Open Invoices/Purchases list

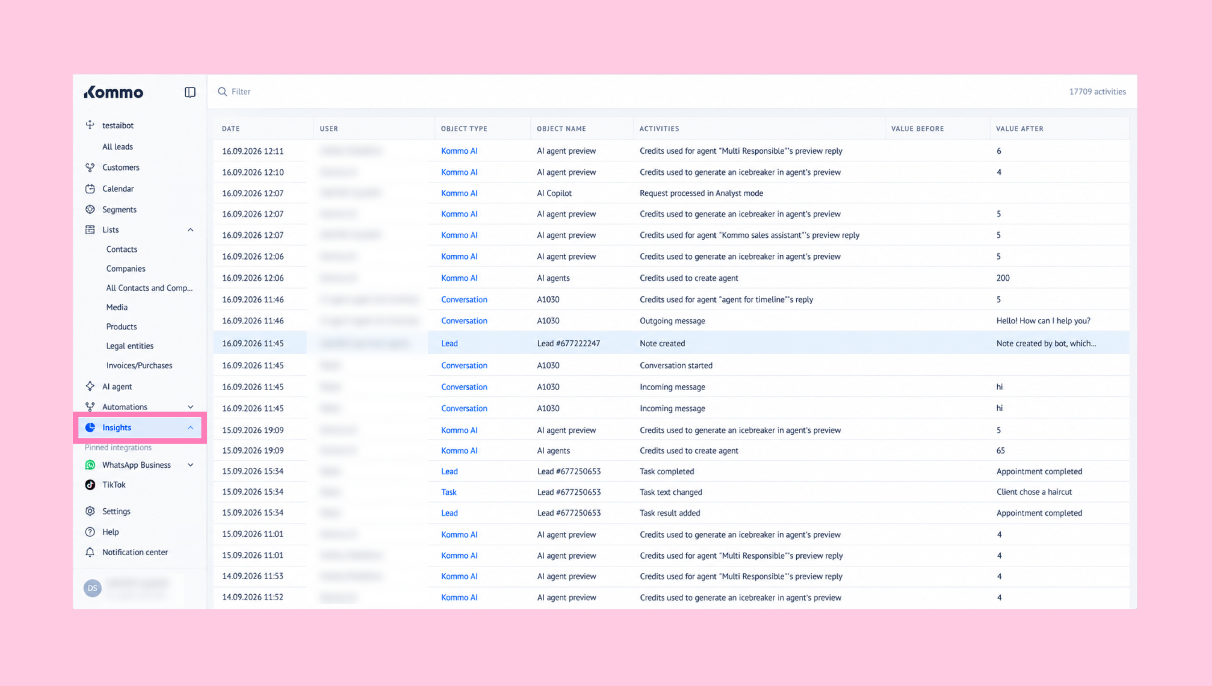coord(139,365)
